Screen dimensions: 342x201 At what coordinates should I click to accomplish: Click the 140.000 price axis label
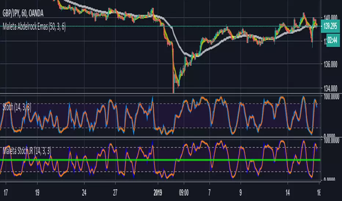[x=330, y=18]
